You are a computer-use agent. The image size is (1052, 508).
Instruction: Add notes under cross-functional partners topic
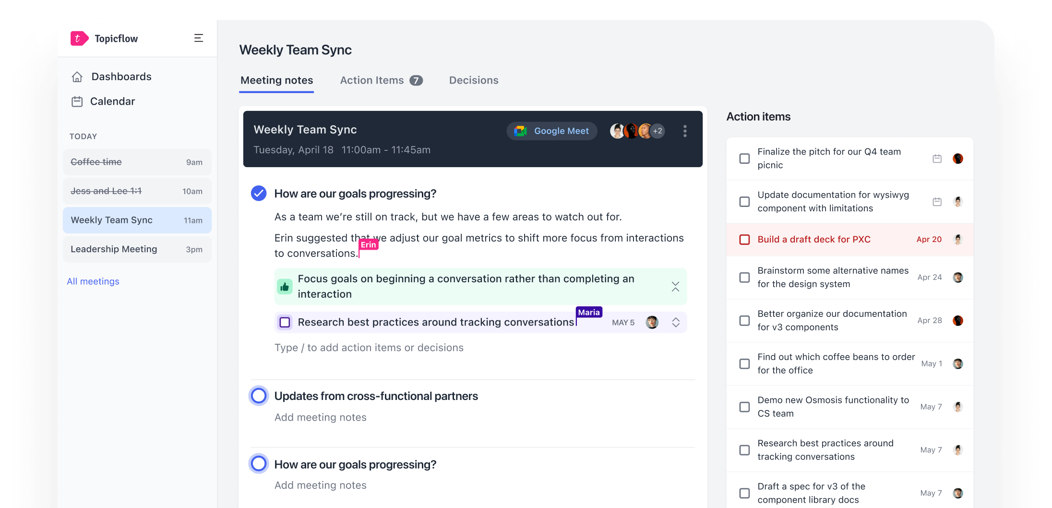(x=321, y=418)
